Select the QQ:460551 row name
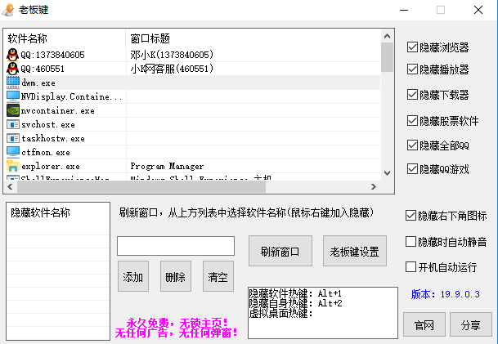498x344 pixels. click(43, 69)
